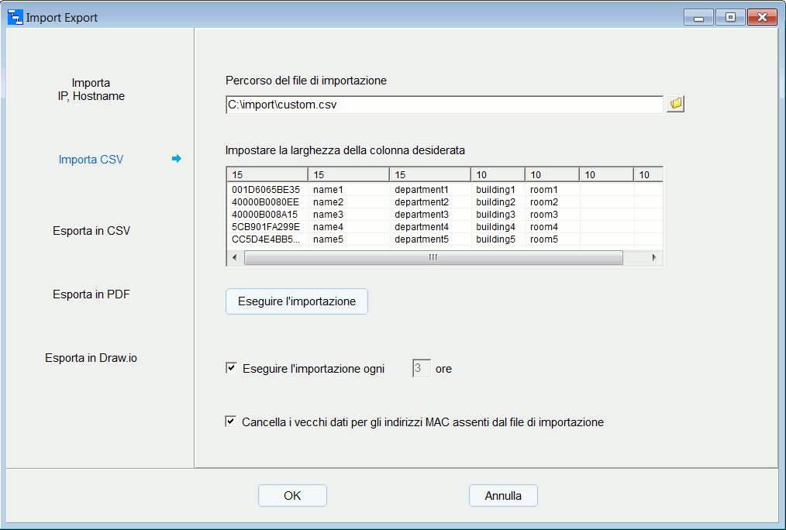Click the horizontal scrollbar thumb in the table
This screenshot has height=530, width=786.
point(433,258)
